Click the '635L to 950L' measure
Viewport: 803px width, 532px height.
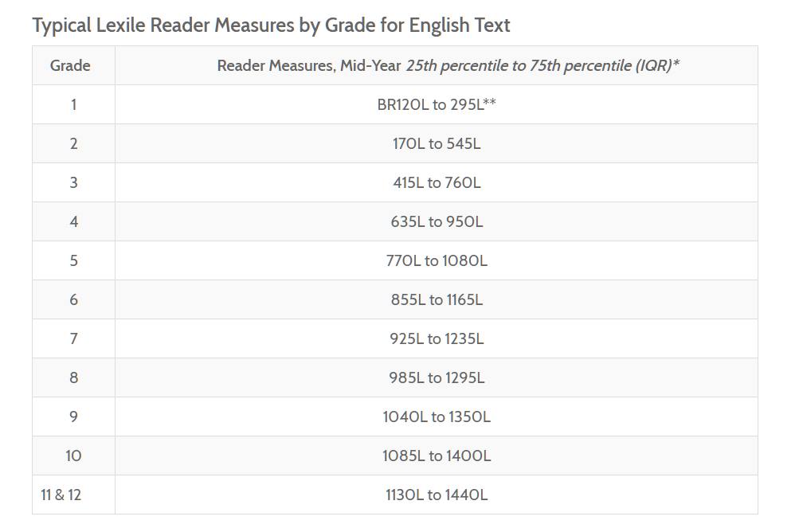click(x=437, y=221)
